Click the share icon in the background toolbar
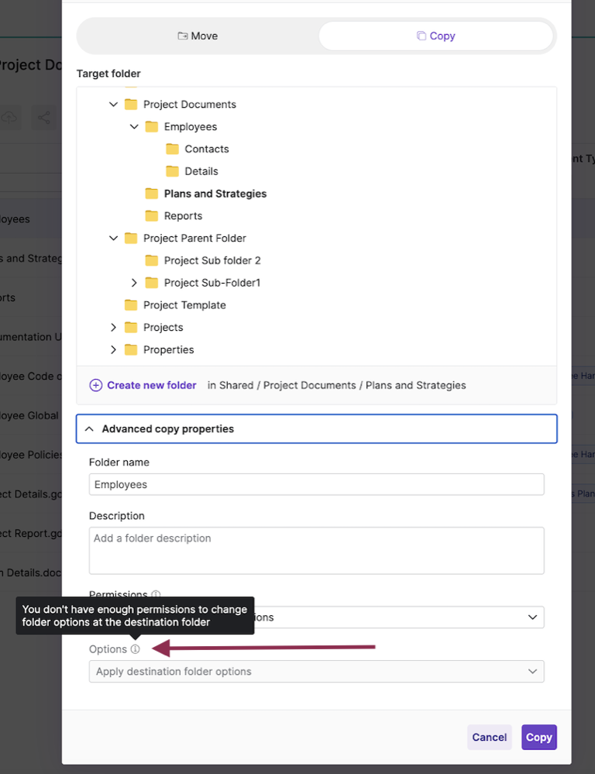The width and height of the screenshot is (595, 774). 44,117
